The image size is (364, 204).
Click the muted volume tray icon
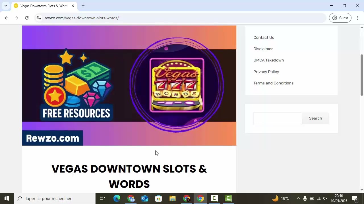(326, 198)
